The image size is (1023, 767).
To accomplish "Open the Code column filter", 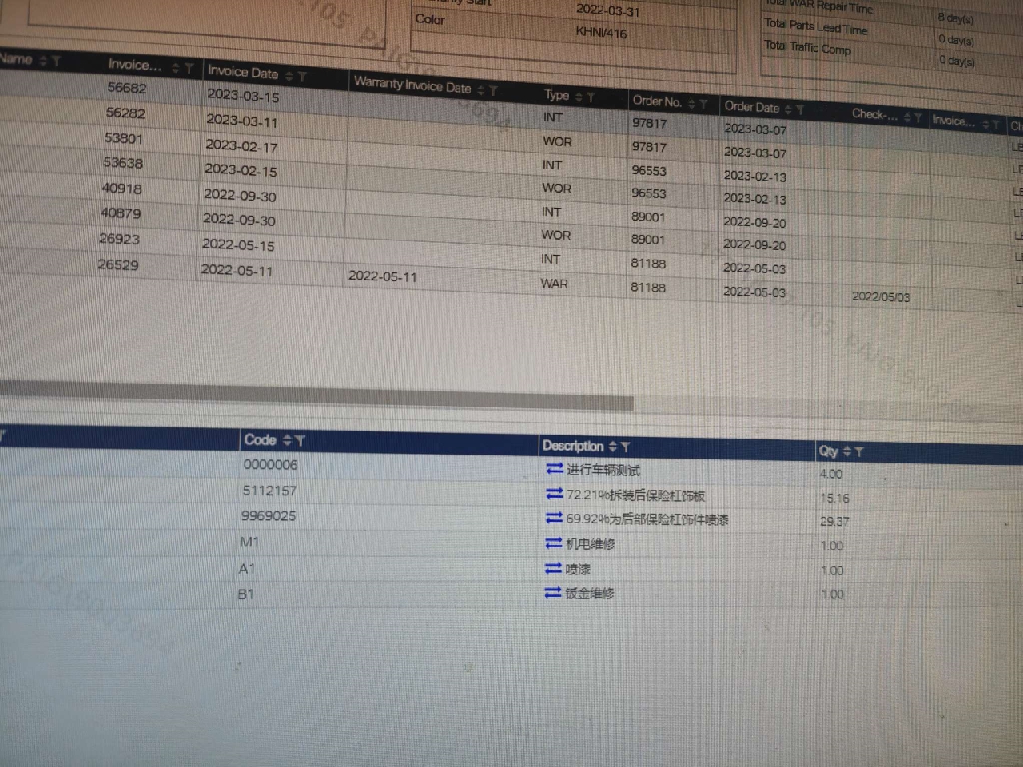I will (x=300, y=440).
